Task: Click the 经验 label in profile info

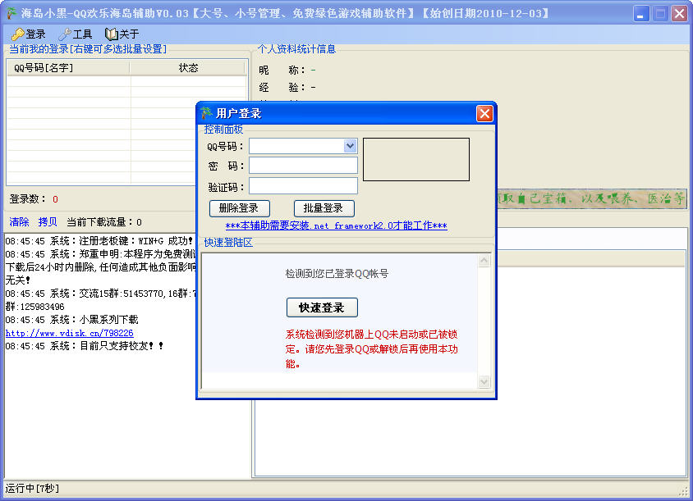Action: pos(282,87)
